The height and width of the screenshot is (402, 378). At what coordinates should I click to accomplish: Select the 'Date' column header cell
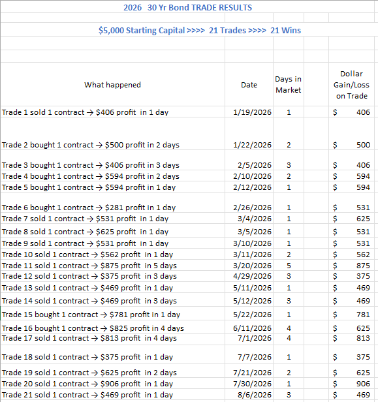point(249,85)
